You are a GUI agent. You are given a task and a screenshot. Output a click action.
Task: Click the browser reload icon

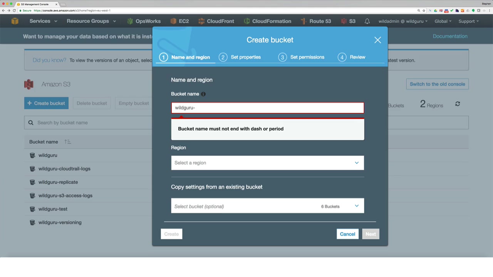pos(14,10)
